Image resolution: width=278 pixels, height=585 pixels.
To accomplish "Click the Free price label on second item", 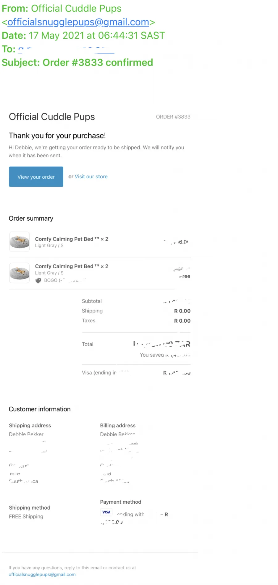I will 185,276.
